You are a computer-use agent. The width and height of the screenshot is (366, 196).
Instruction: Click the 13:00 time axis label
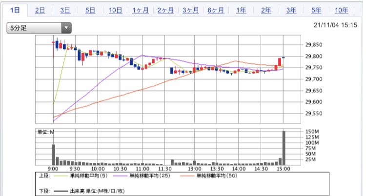click(x=194, y=169)
